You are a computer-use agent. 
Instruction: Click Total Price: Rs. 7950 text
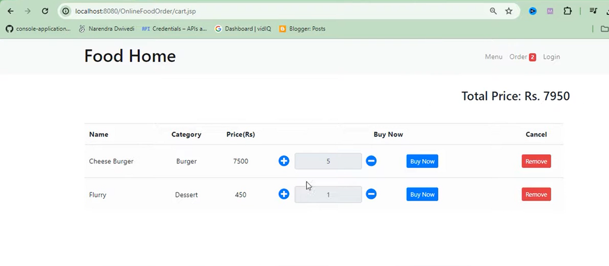(516, 96)
